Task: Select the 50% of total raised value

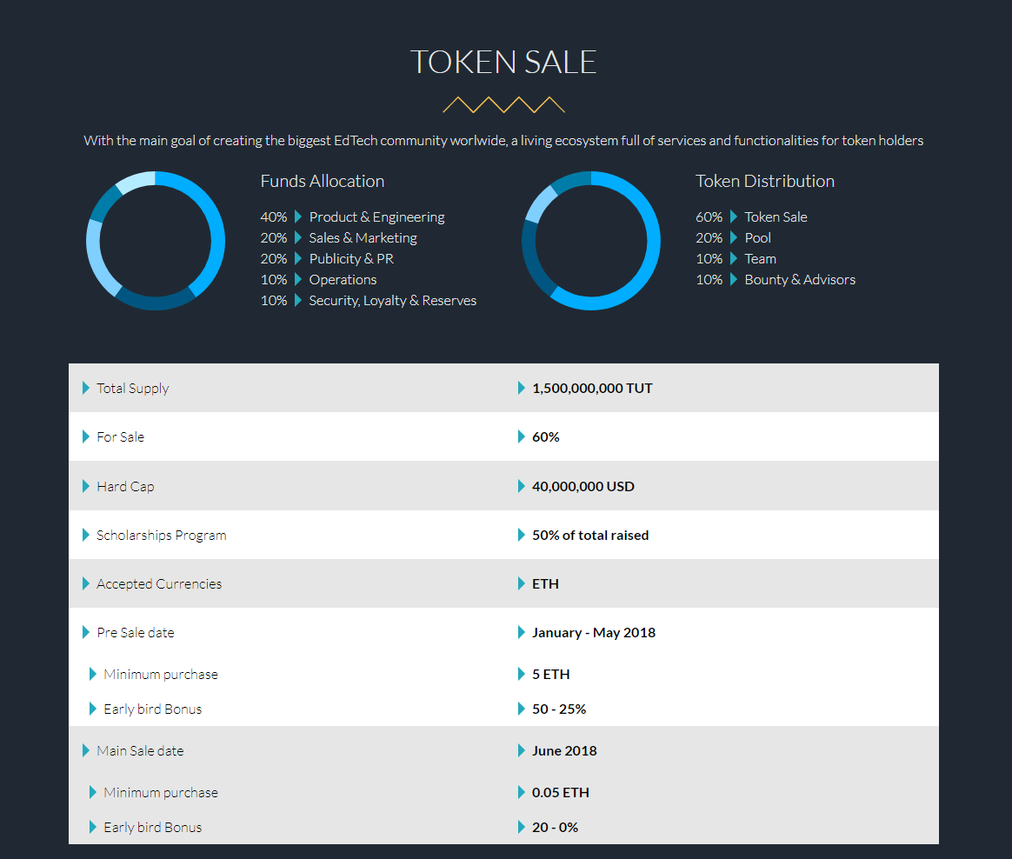Action: (590, 535)
